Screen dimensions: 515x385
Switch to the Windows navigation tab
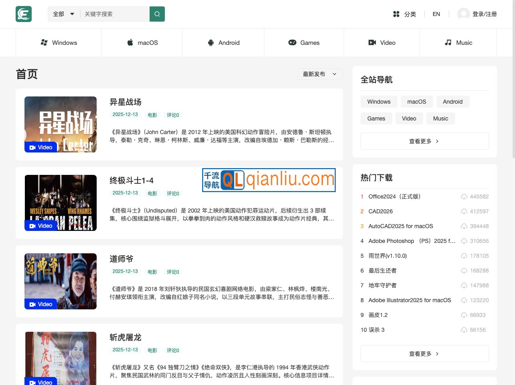pos(59,43)
